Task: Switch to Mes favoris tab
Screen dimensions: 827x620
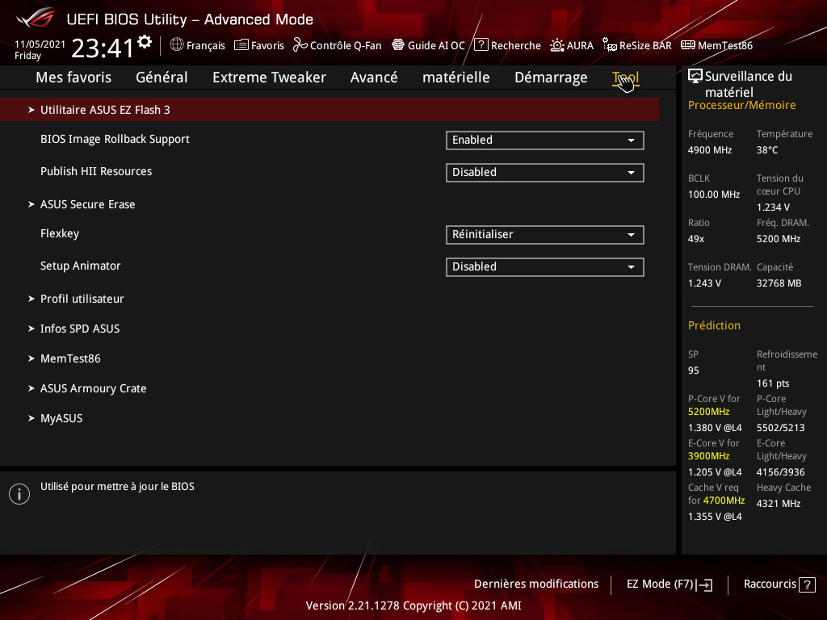Action: click(73, 77)
